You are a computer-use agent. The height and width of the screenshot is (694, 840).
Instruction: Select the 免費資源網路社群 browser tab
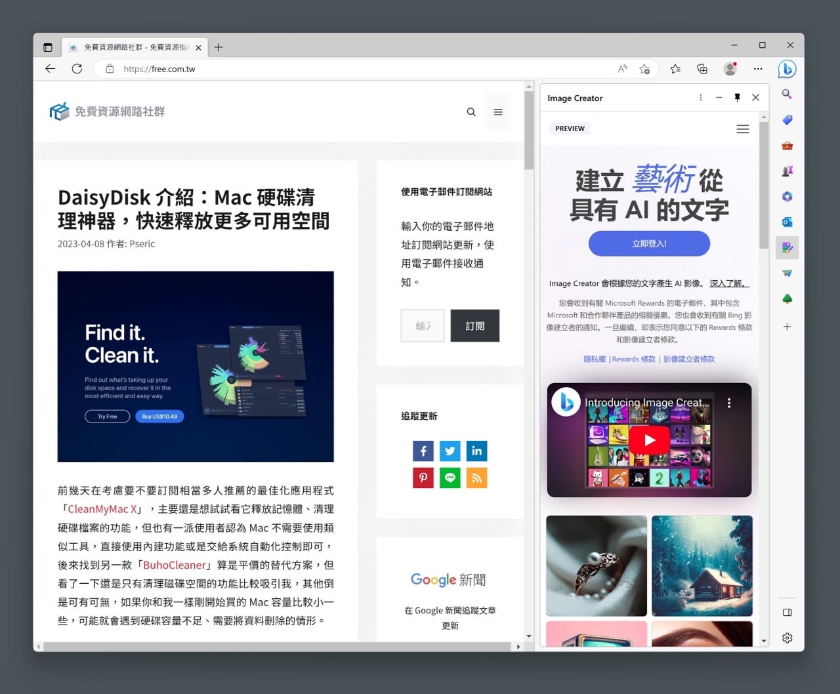pos(135,47)
